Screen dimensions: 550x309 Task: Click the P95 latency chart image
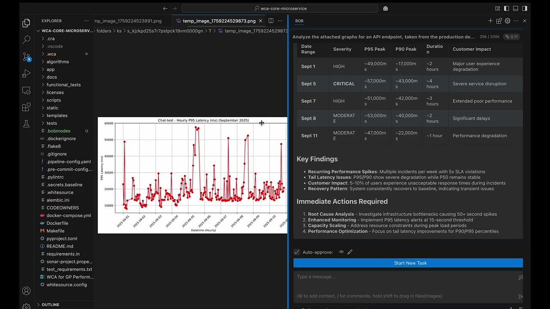(x=192, y=175)
